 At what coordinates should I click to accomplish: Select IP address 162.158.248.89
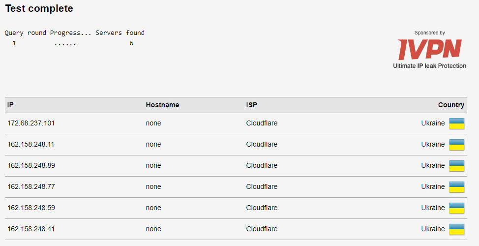(31, 165)
